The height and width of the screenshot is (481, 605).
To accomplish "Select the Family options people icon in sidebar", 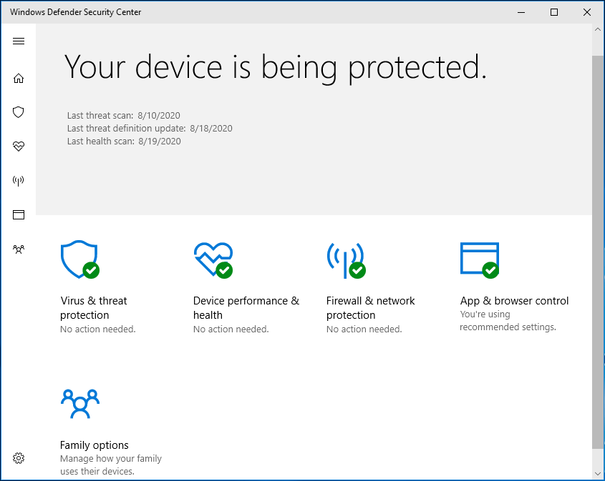I will (x=19, y=249).
